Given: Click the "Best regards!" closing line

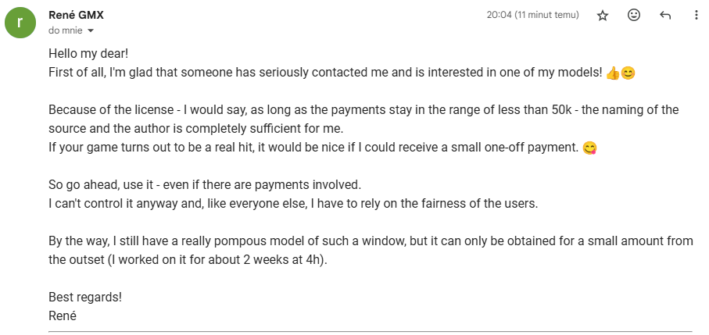Looking at the screenshot, I should click(x=85, y=298).
